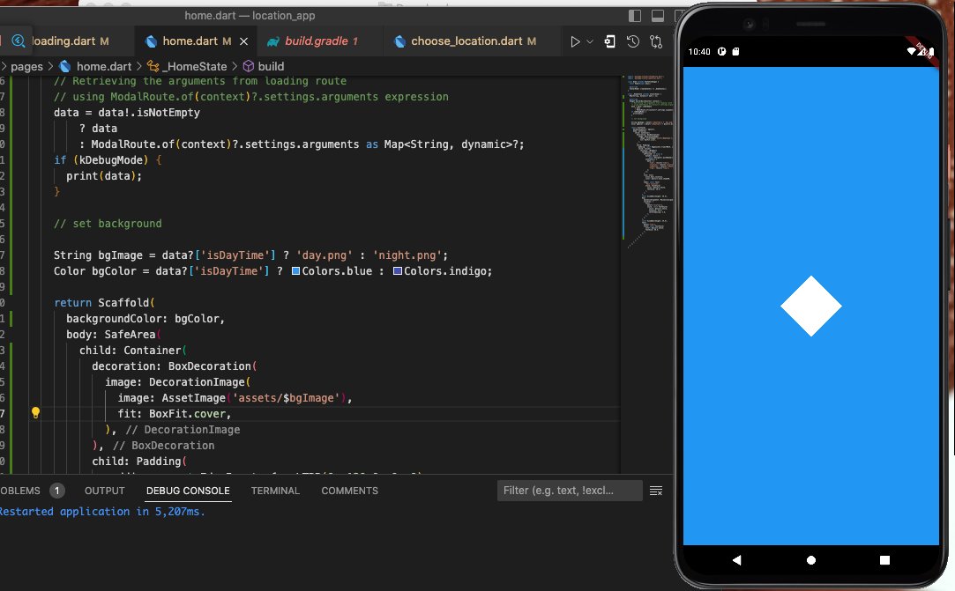Focus the debug console filter field
Viewport: 955px width, 591px height.
(570, 491)
